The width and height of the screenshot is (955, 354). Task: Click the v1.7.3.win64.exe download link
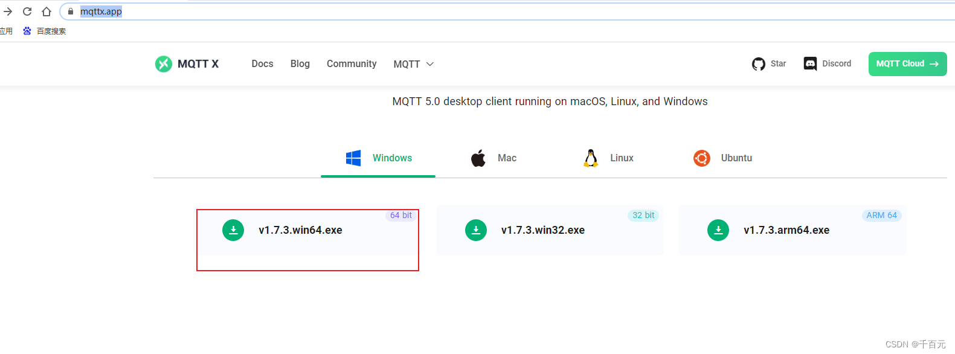300,230
